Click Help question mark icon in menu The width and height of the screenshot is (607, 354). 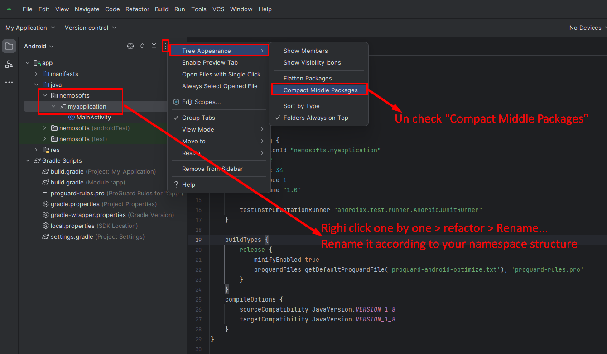(176, 184)
